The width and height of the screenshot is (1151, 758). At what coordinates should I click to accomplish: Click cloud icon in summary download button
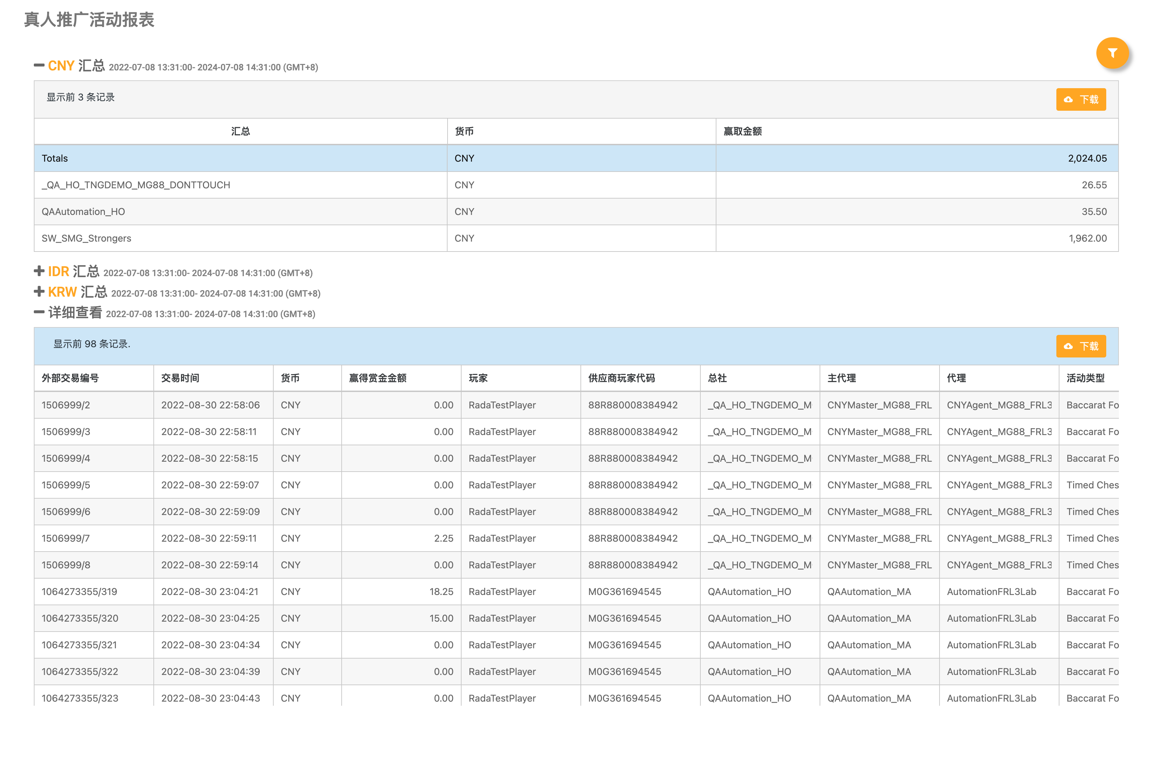click(x=1068, y=100)
